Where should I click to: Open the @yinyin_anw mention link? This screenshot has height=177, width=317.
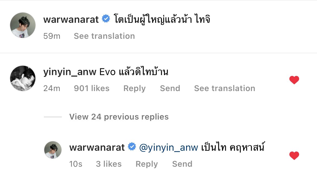point(169,148)
